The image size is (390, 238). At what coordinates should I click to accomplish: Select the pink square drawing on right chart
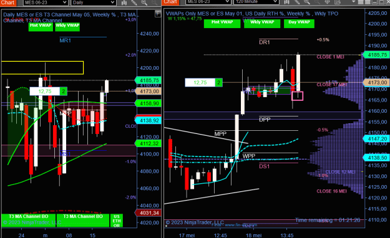297,96
